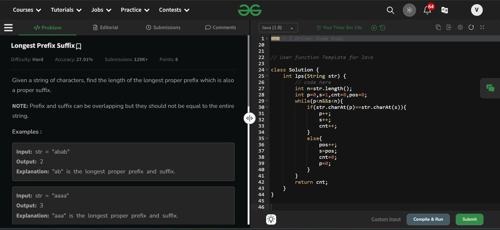Reset the timer using clock-reset icon

[382, 27]
